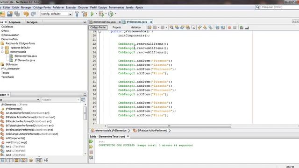Click the Last Edit icon in editor toolbar
The height and width of the screenshot is (168, 299).
tap(149, 28)
